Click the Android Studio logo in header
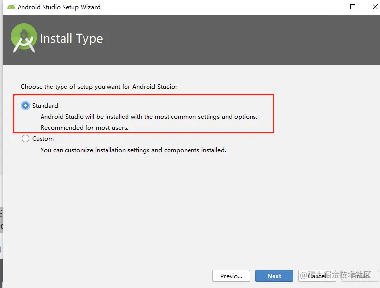This screenshot has height=288, width=380. [24, 38]
